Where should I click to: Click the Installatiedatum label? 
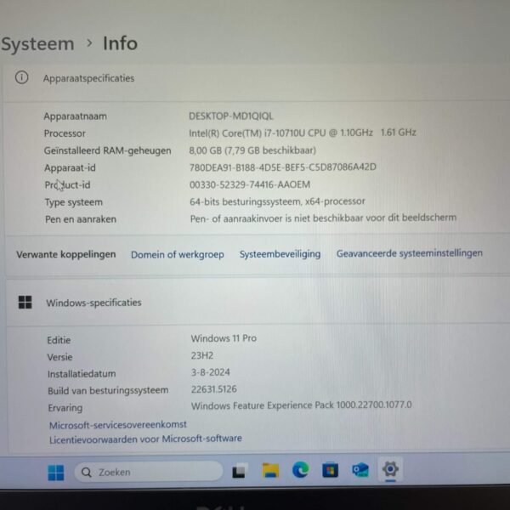coord(82,374)
